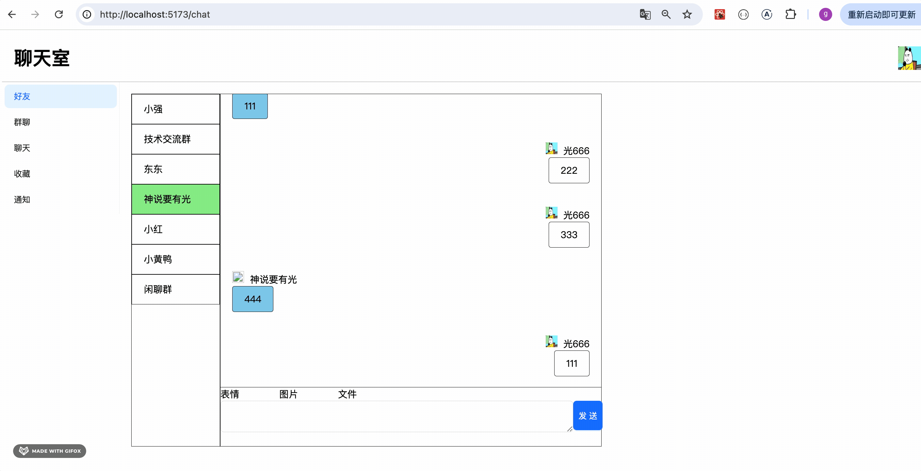Open the 技术交流群 chat
Screen dimensions: 921x471
[x=175, y=139]
